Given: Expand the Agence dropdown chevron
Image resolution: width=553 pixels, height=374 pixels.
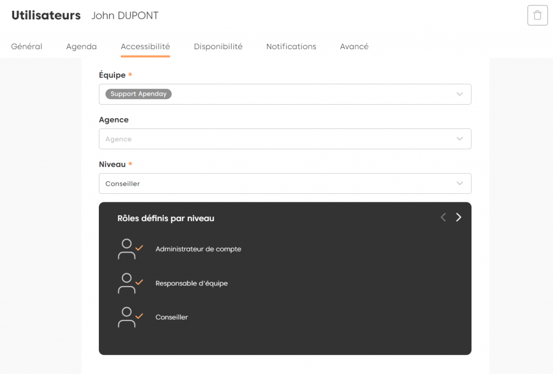Looking at the screenshot, I should click(x=460, y=139).
